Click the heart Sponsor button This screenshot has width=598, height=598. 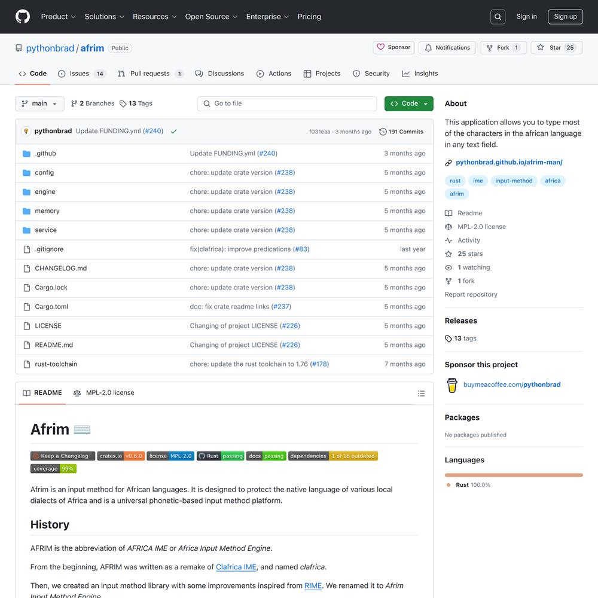393,47
